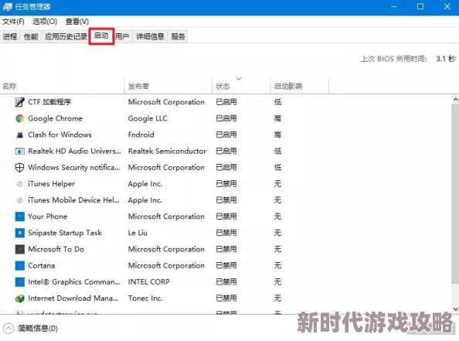Minimize the Task Manager window

pyautogui.click(x=394, y=6)
